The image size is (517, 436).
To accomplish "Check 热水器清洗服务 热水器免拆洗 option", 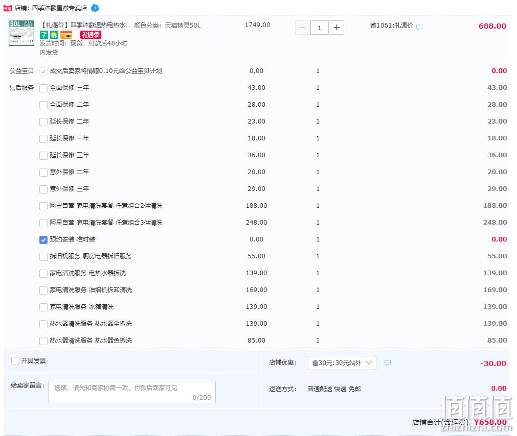I will tap(43, 341).
